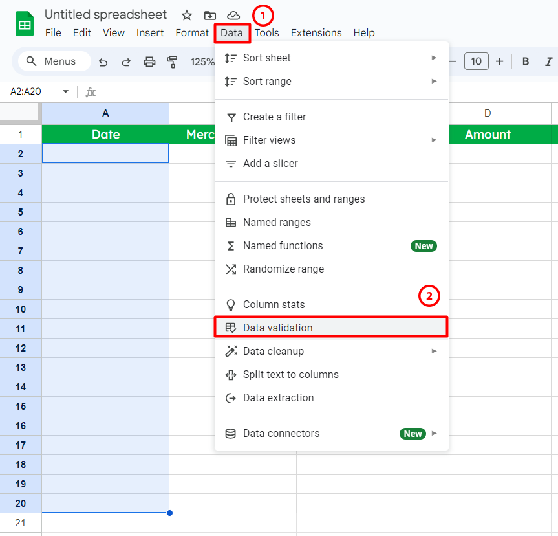The width and height of the screenshot is (558, 536).
Task: Click the move to folder icon
Action: (x=210, y=16)
